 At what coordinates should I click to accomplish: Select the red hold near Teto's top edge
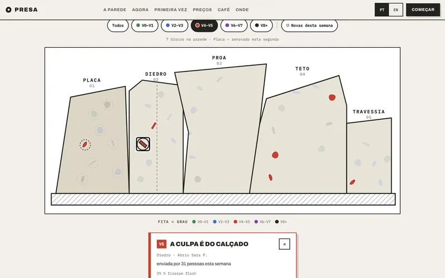pyautogui.click(x=332, y=98)
